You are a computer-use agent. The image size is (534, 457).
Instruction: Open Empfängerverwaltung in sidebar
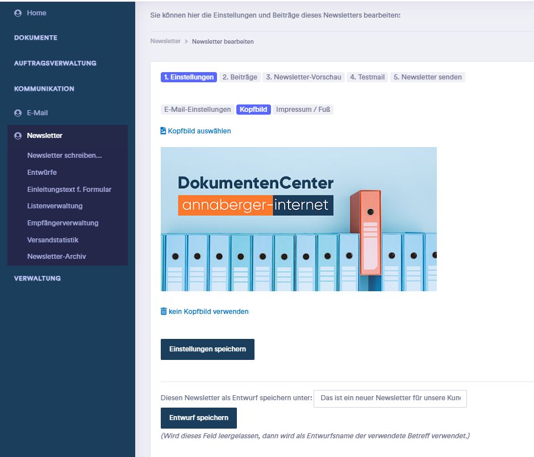tap(62, 223)
